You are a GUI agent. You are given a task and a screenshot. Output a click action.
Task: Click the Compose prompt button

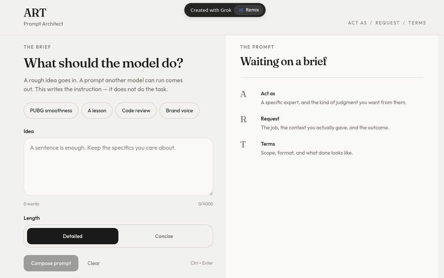51,263
